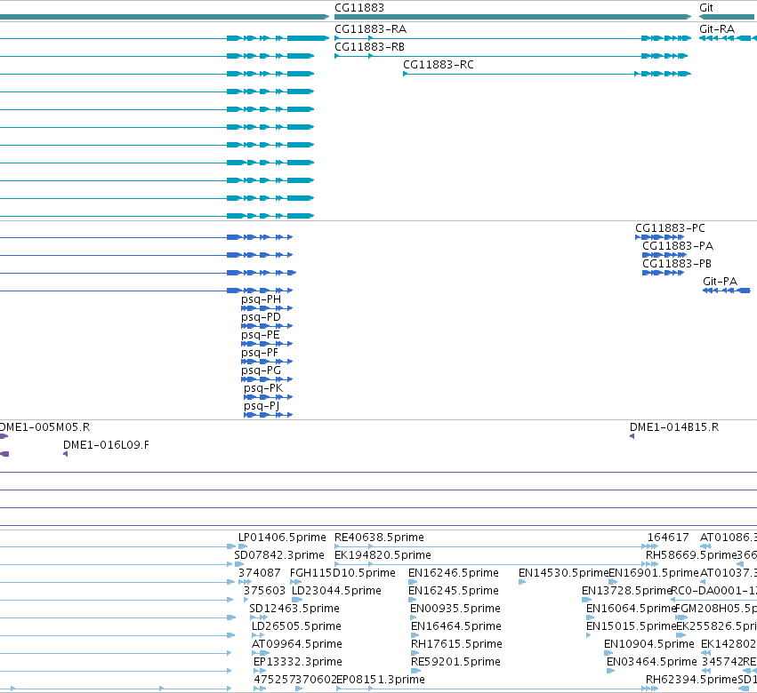The height and width of the screenshot is (693, 757).
Task: Select the EN14530.5prime EST label
Action: pyautogui.click(x=563, y=573)
